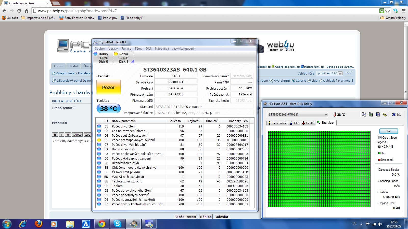Viewport: 408px width, 229px height.
Task: Open Sony Ericsson Xperia bookmark
Action: click(77, 18)
